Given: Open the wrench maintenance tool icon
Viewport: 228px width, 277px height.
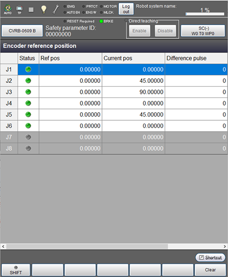Looking at the screenshot, I should [x=56, y=9].
